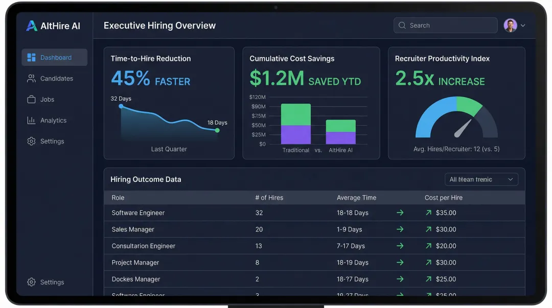Toggle the Dashboard nav item highlight
This screenshot has height=308, width=552.
point(54,57)
